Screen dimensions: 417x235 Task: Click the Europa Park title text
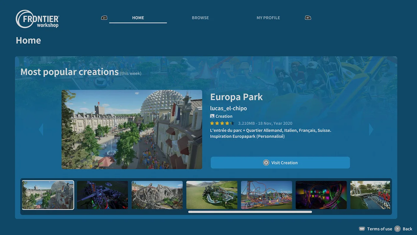tap(237, 97)
